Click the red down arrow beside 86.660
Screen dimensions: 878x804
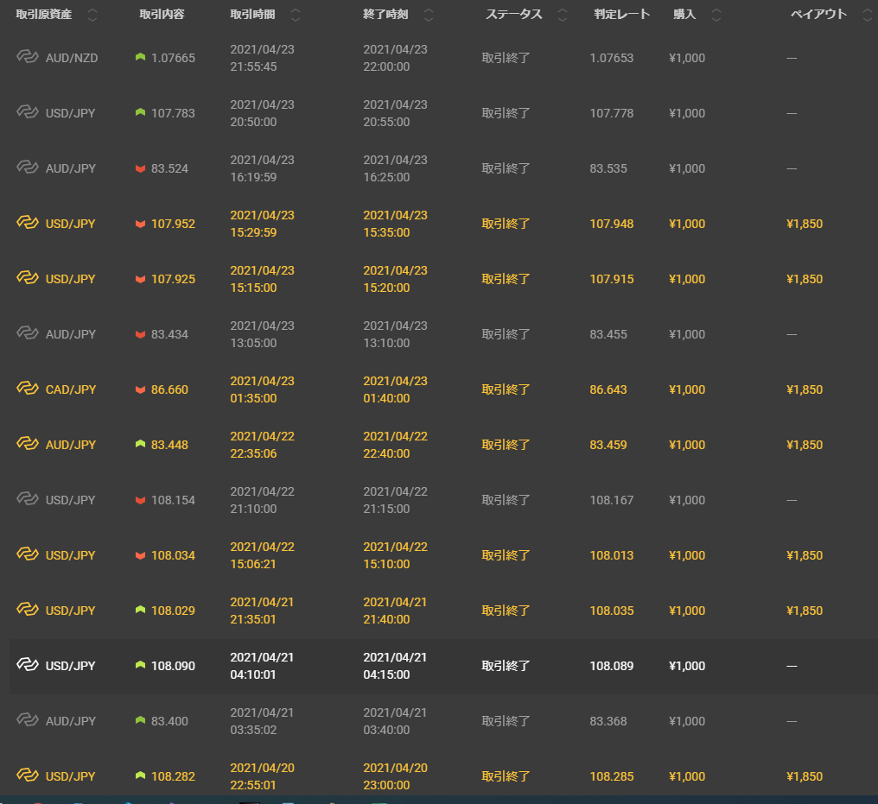coord(140,389)
